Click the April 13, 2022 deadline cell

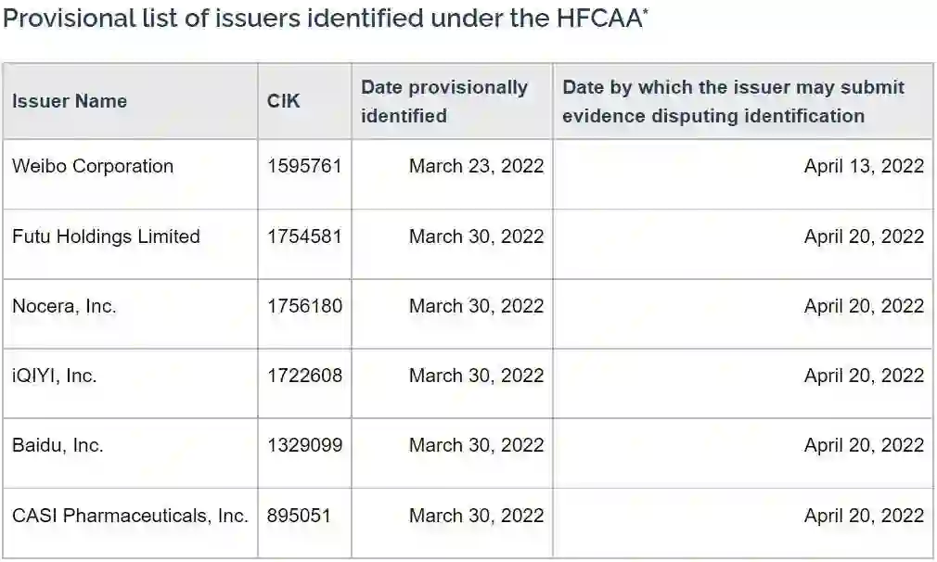click(x=864, y=166)
